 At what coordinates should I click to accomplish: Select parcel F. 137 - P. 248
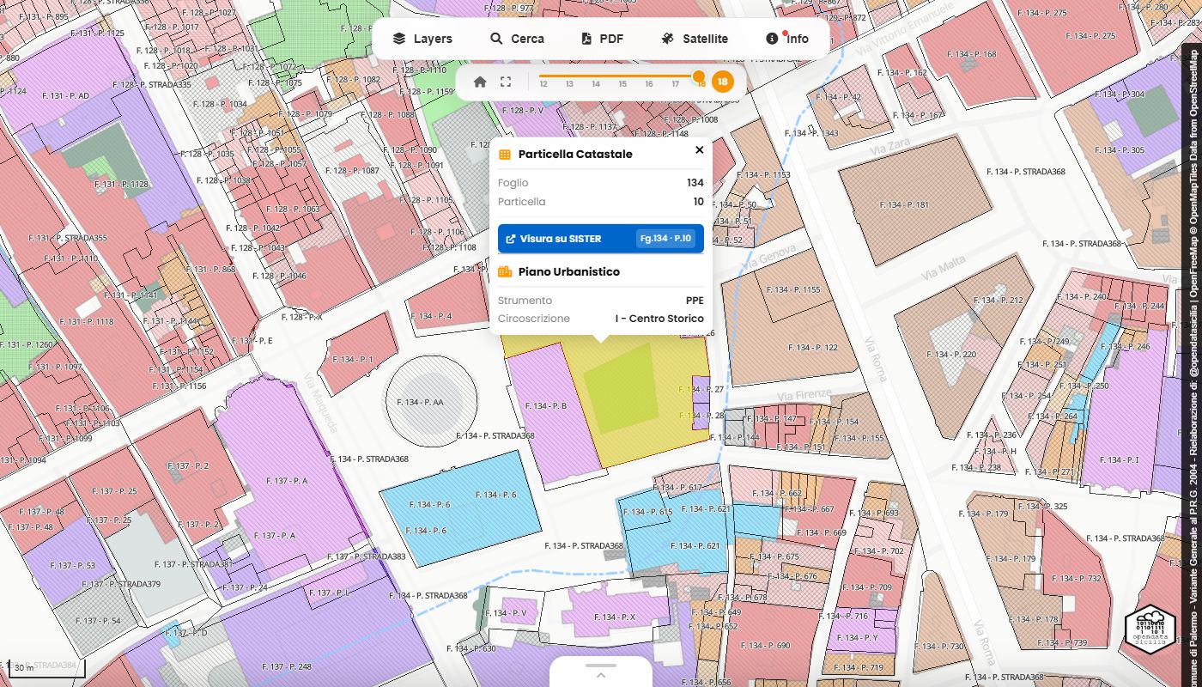pyautogui.click(x=285, y=666)
